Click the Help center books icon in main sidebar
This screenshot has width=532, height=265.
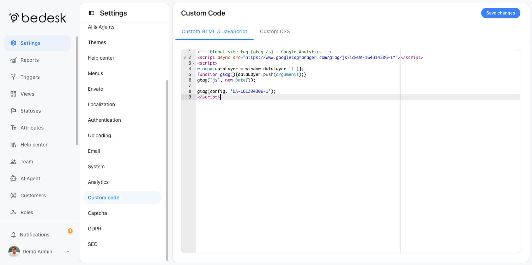(13, 145)
